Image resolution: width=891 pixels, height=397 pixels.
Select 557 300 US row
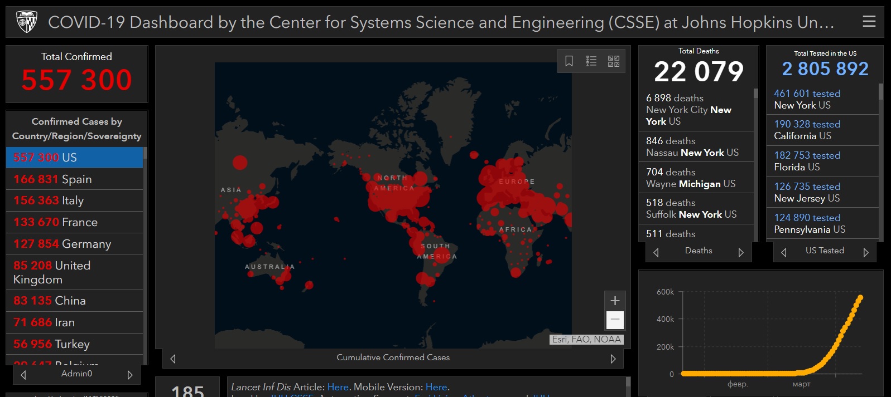point(74,158)
